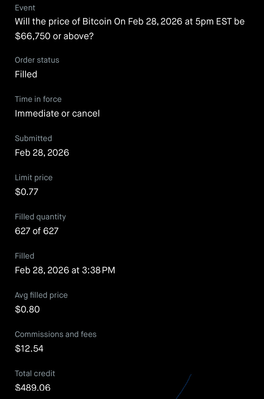
Task: Click the Time in force label
Action: coord(38,99)
